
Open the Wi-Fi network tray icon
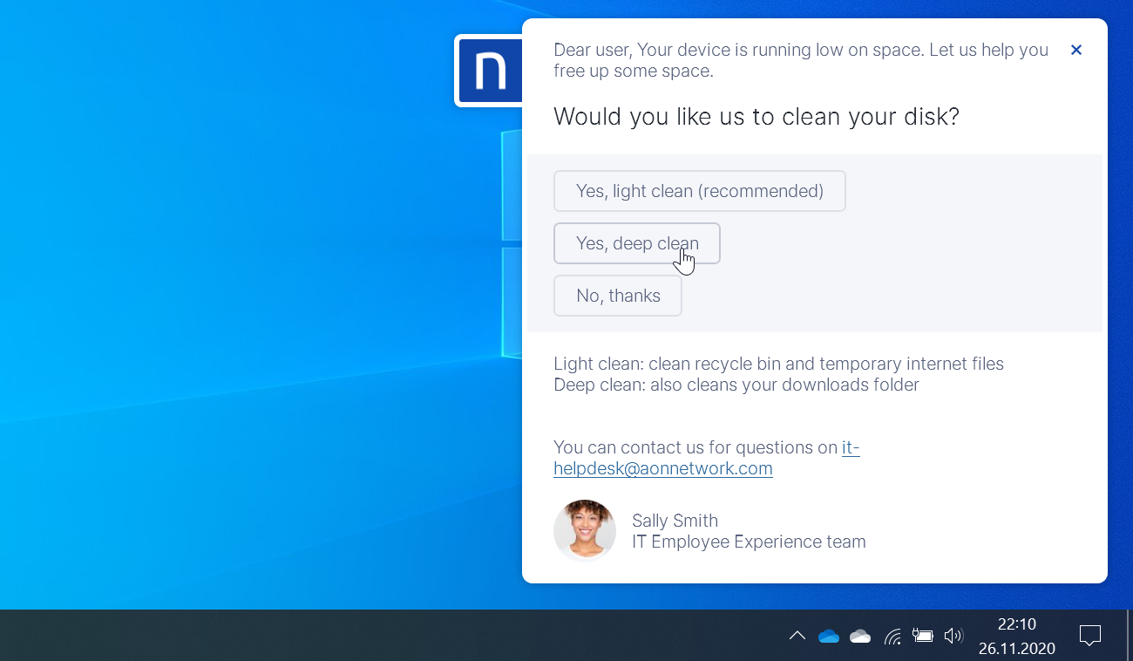[892, 636]
